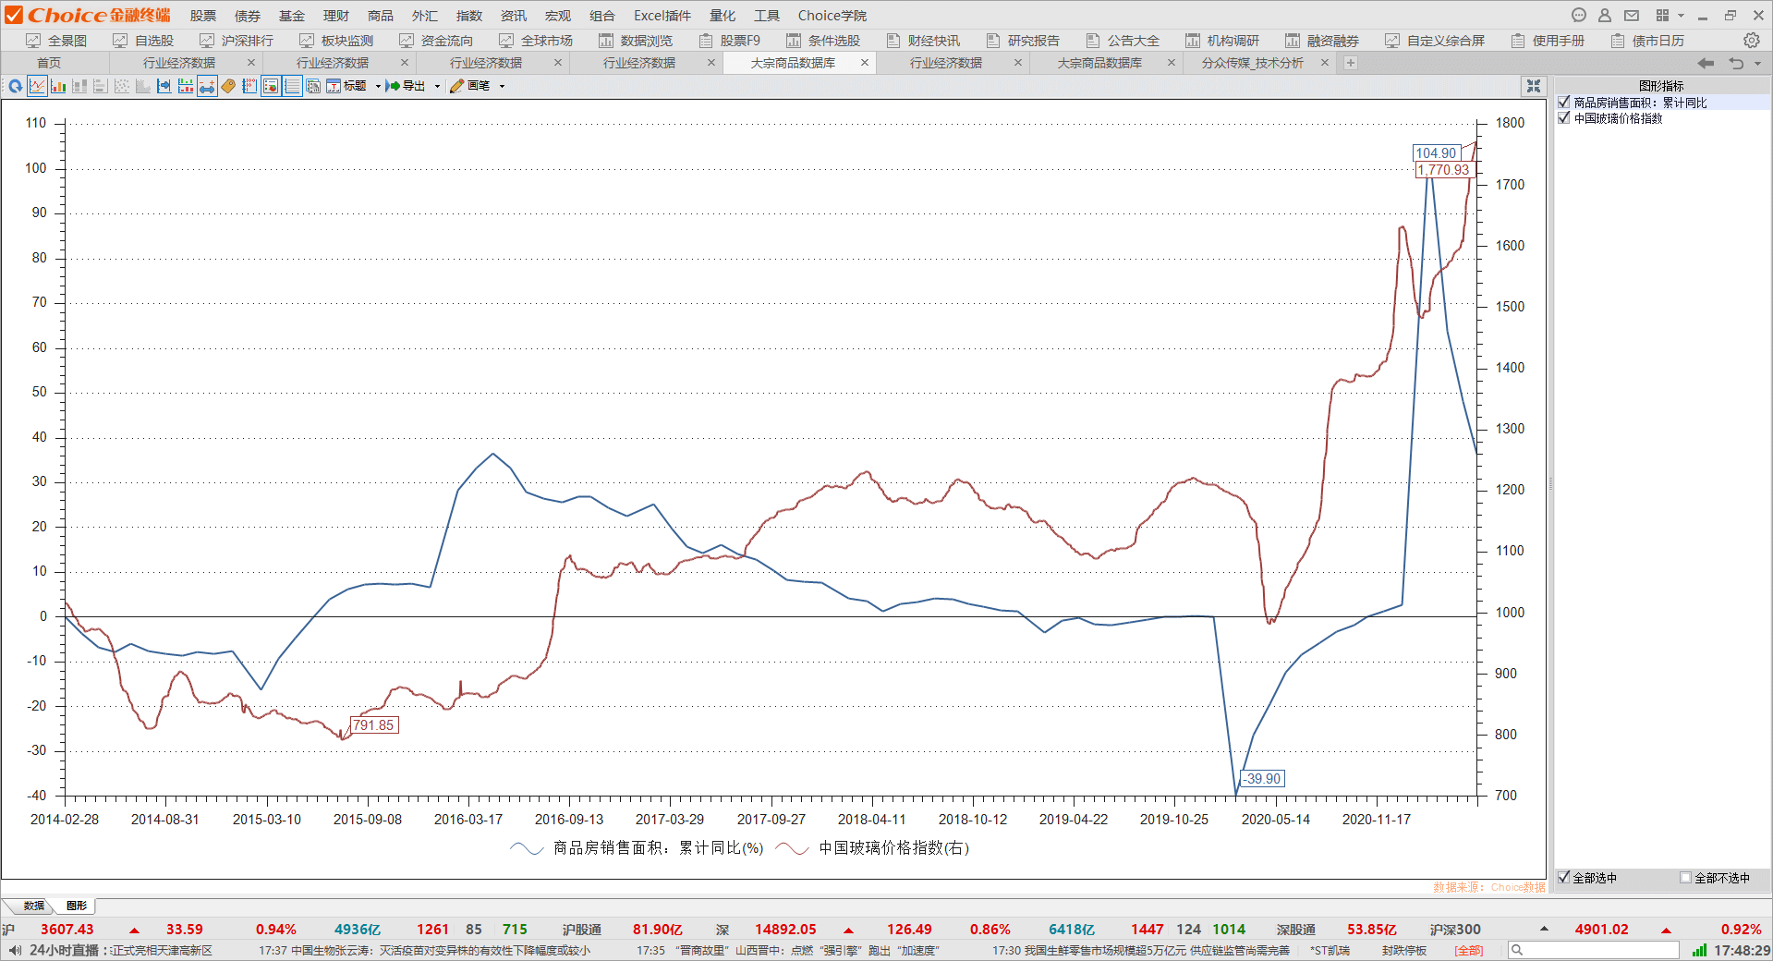The height and width of the screenshot is (961, 1773).
Task: Click the image copy icon before 标题
Action: click(x=313, y=86)
